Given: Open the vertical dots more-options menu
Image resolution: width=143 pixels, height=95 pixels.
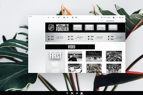Looking at the screenshot, I should [56, 18].
